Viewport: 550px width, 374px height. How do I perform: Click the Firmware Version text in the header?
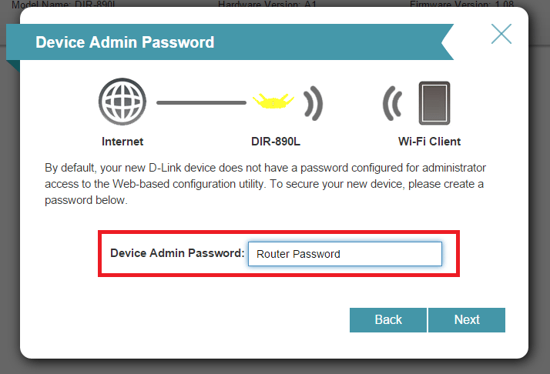point(462,5)
